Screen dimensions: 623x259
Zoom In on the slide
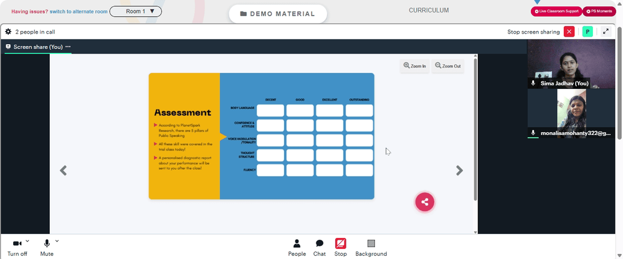pyautogui.click(x=414, y=66)
